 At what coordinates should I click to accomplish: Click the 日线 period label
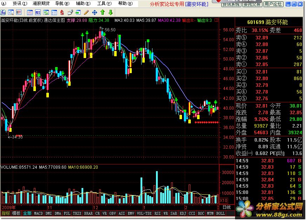coord(227,207)
